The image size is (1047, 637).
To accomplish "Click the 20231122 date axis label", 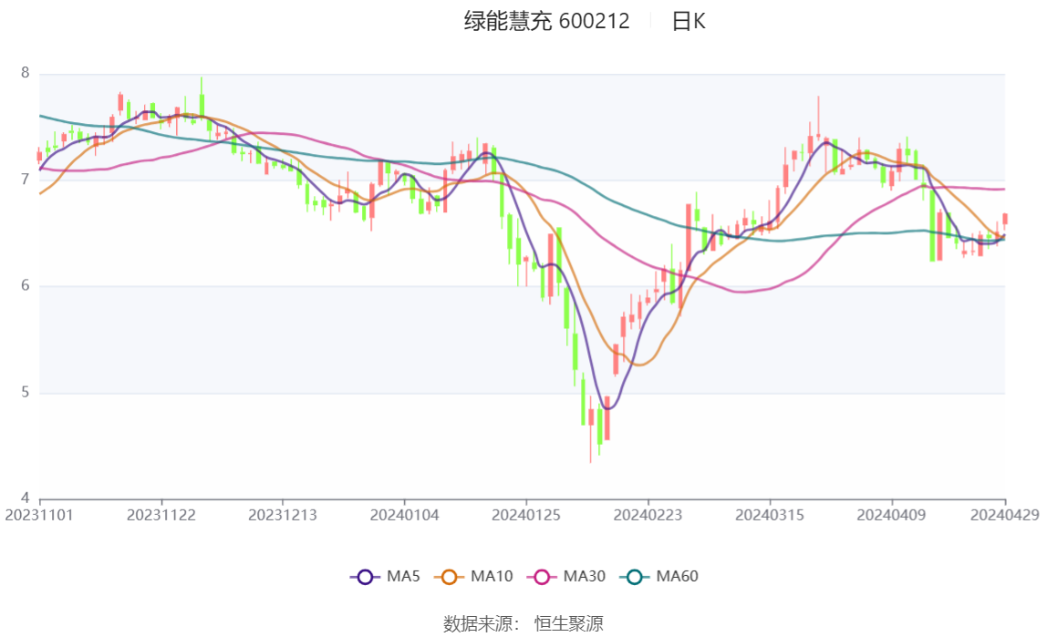I will point(161,515).
